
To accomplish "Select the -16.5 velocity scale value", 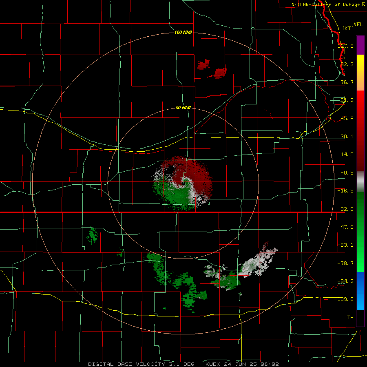I will [345, 191].
